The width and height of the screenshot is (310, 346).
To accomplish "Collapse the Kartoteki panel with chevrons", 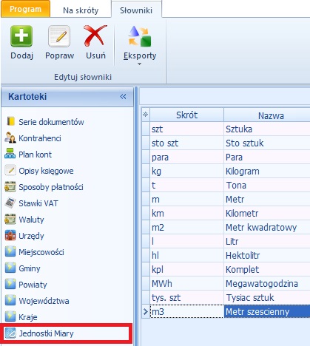I will pos(123,96).
